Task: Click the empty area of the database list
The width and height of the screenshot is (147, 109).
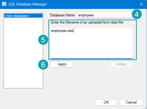Action: coord(23,53)
